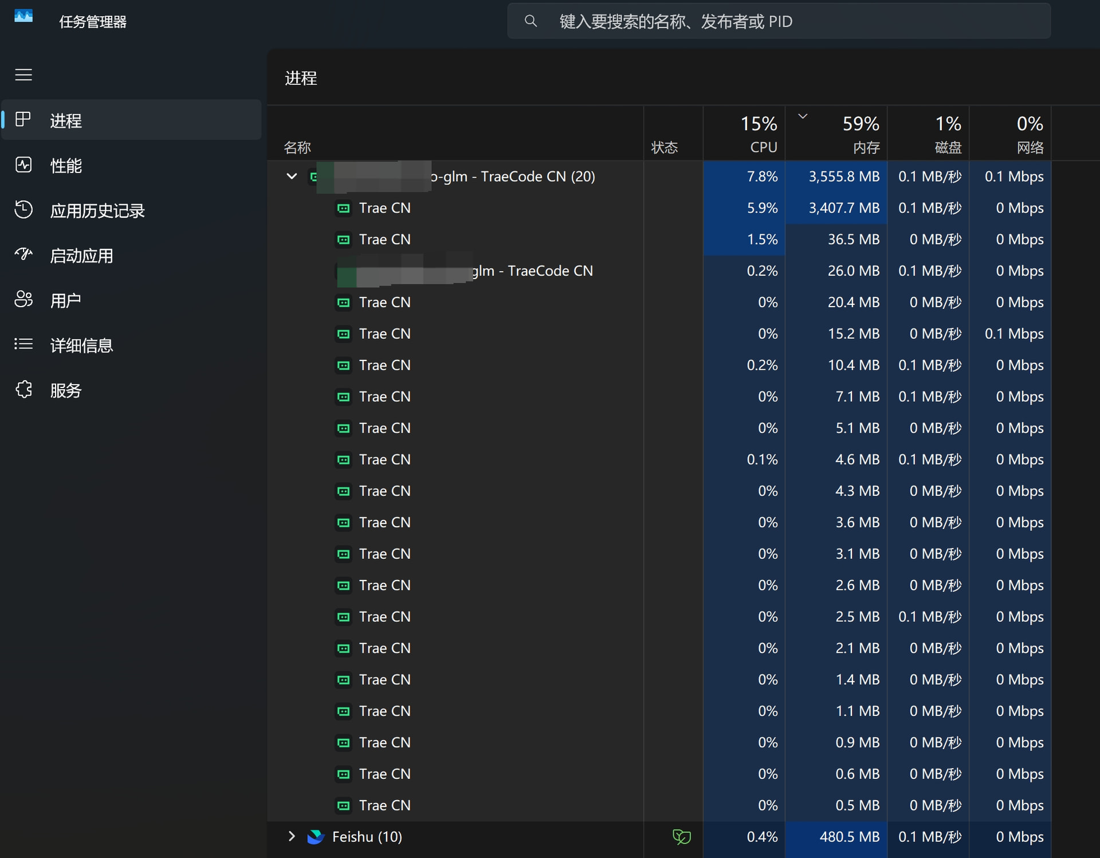Sort by the 状态 column header

click(673, 134)
